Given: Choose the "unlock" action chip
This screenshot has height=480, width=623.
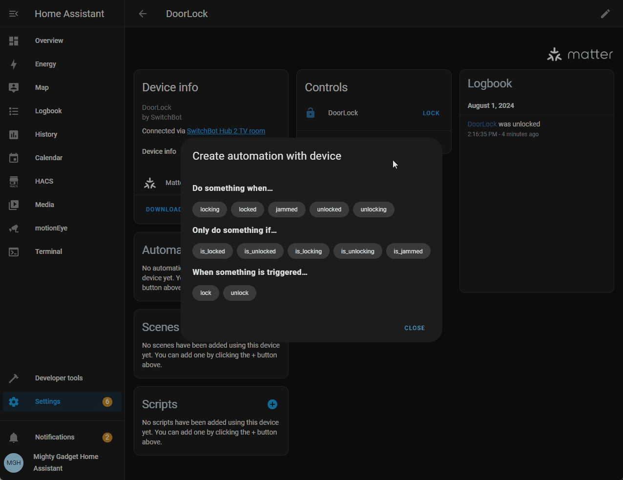Looking at the screenshot, I should pos(239,293).
